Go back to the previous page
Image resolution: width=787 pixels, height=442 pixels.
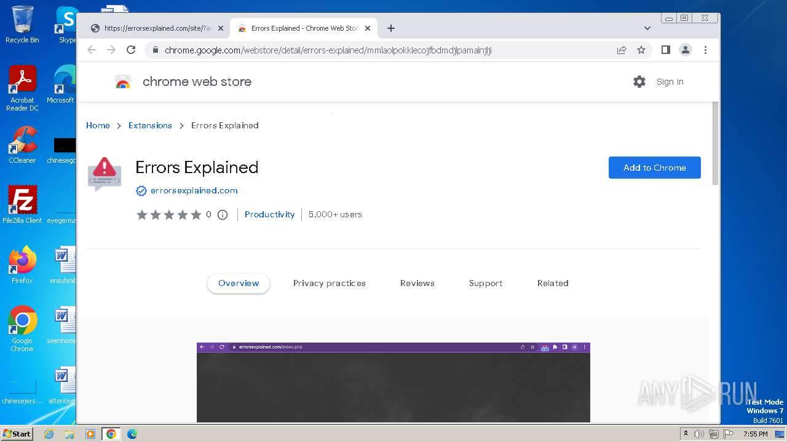click(92, 50)
